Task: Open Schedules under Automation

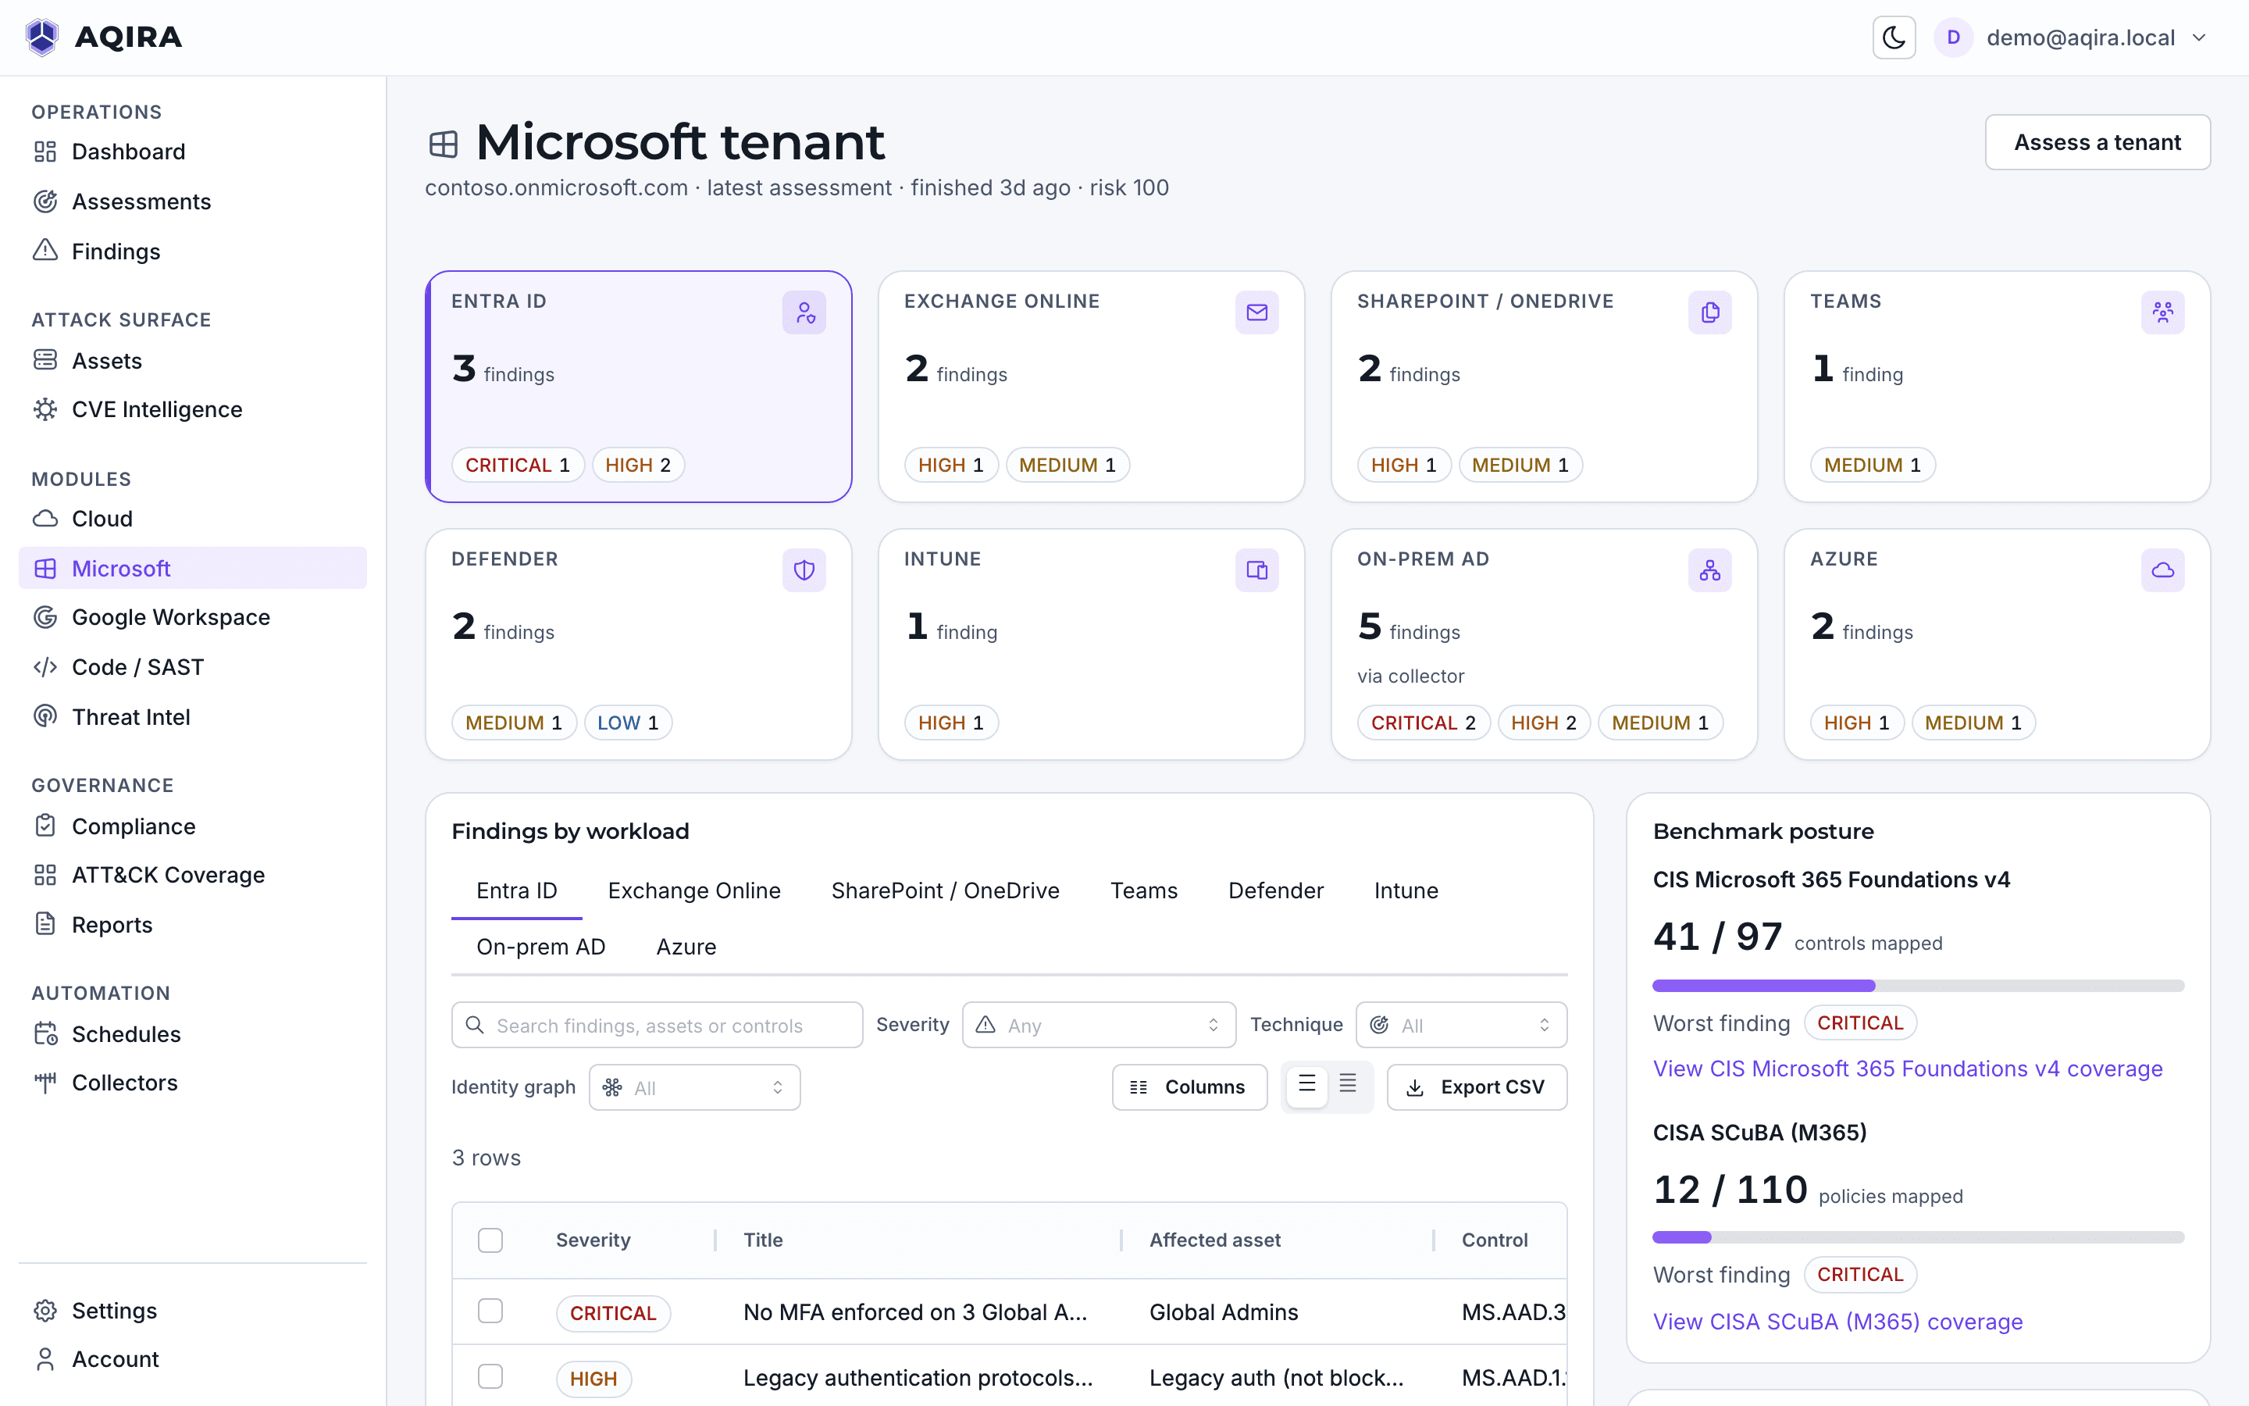Action: click(192, 1034)
